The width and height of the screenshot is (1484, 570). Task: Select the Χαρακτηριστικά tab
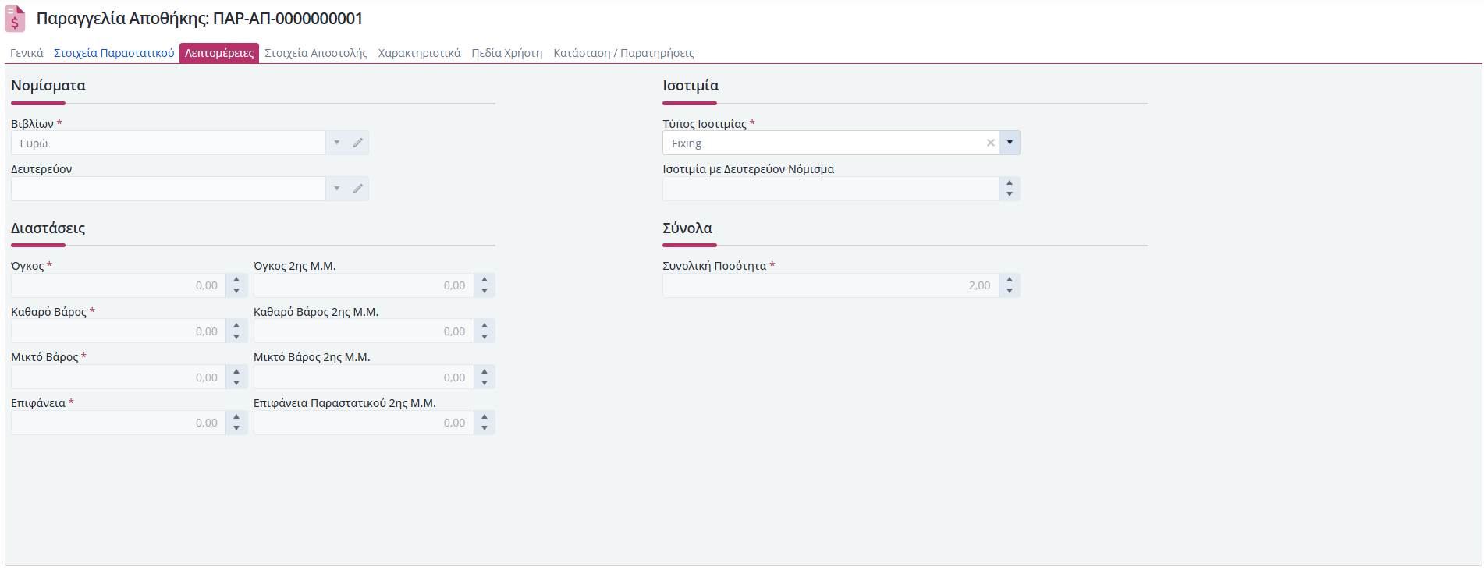coord(420,53)
